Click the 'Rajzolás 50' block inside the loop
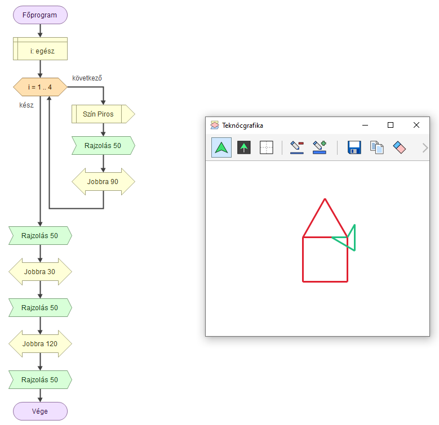Viewport: 439px width, 425px height. click(103, 146)
